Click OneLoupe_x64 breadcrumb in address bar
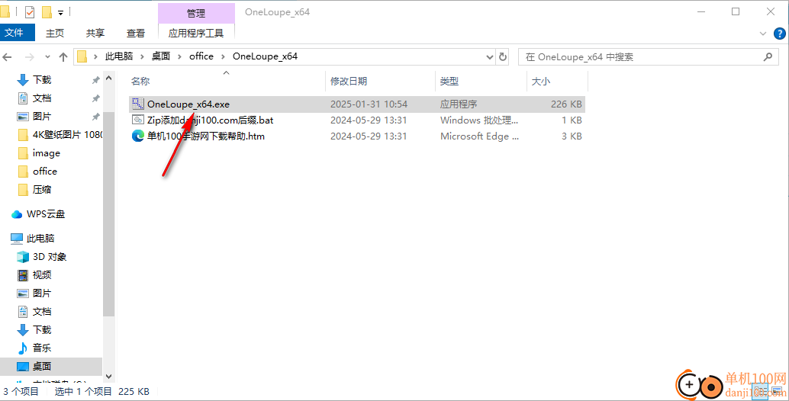The width and height of the screenshot is (789, 401). pos(266,56)
